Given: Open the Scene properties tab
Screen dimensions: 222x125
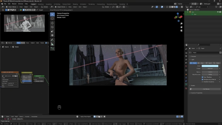Looking at the screenshot, I should (x=186, y=63).
